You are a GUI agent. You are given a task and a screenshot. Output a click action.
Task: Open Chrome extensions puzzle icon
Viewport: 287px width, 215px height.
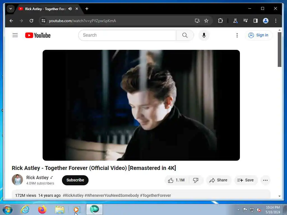tap(220, 21)
